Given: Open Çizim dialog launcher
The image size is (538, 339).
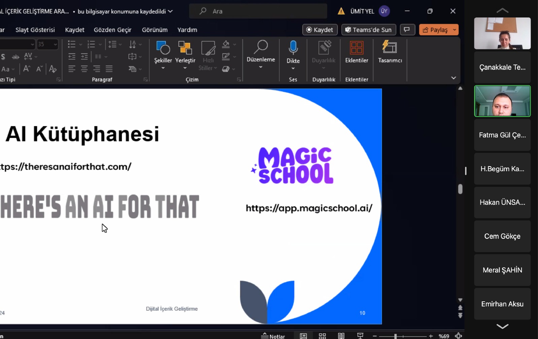Looking at the screenshot, I should [239, 80].
